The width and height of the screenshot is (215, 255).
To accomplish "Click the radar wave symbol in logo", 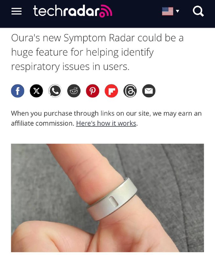I will tap(106, 11).
